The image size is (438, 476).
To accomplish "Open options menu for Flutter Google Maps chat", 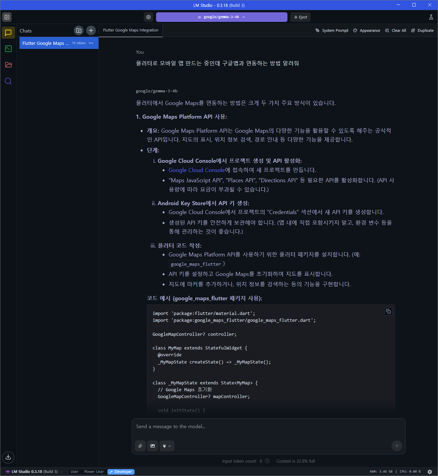I will tap(91, 43).
